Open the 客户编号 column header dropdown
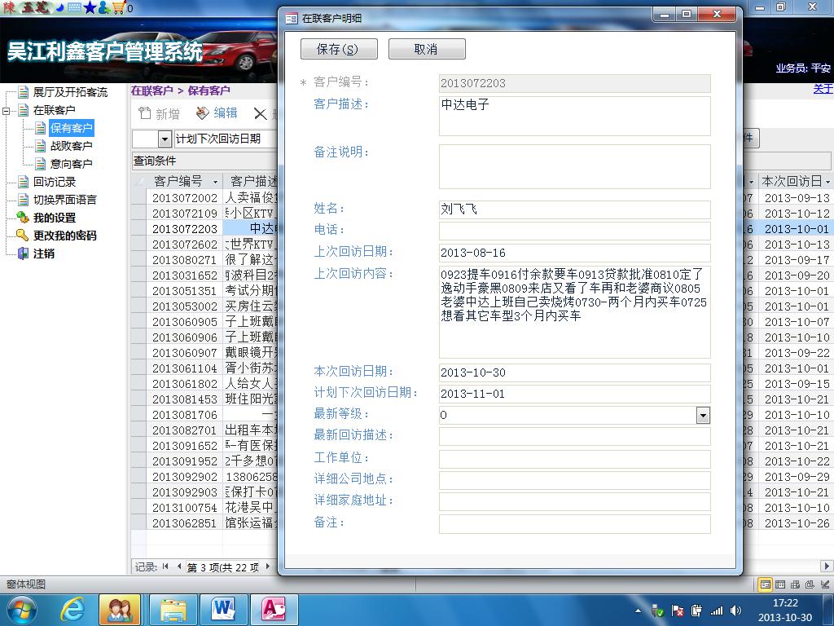This screenshot has height=626, width=834. point(215,182)
